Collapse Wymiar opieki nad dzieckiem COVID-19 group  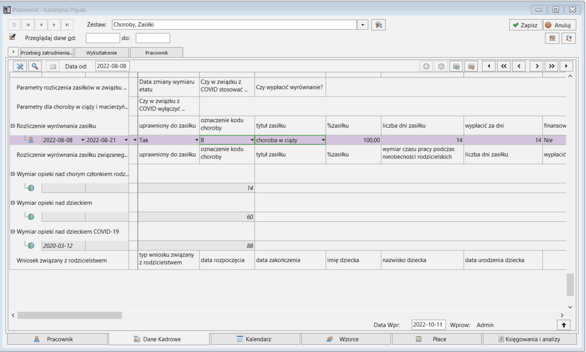[x=13, y=231]
